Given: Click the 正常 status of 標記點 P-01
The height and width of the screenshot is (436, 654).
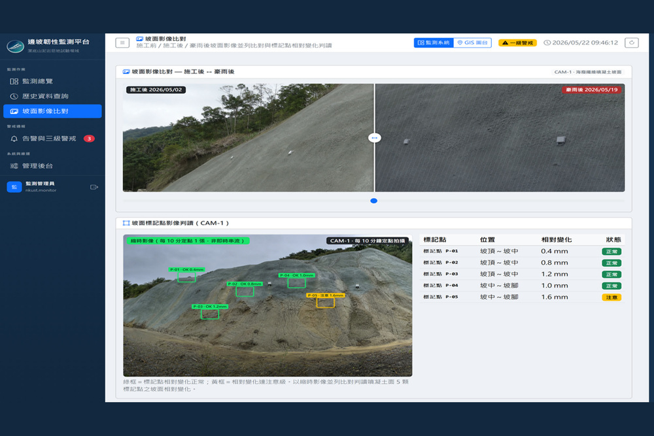Looking at the screenshot, I should tap(611, 252).
